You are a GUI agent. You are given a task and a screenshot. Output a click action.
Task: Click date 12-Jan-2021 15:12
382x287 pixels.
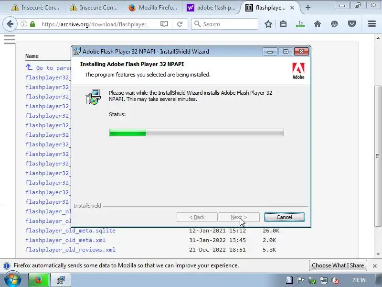click(x=217, y=231)
